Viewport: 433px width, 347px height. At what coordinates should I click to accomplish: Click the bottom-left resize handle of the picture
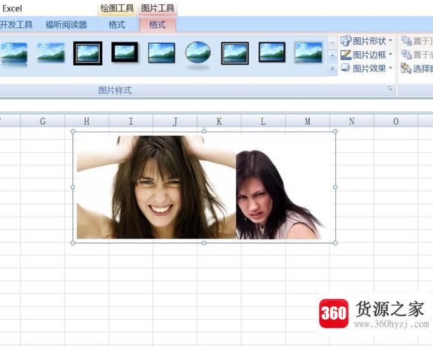coord(72,243)
